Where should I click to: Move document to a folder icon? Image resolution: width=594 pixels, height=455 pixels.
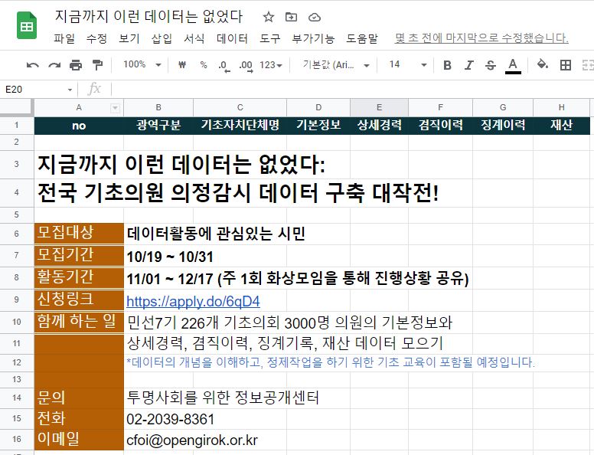(x=291, y=17)
